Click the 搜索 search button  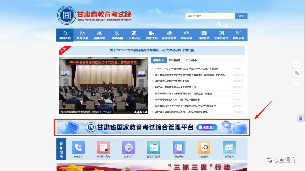tap(241, 16)
